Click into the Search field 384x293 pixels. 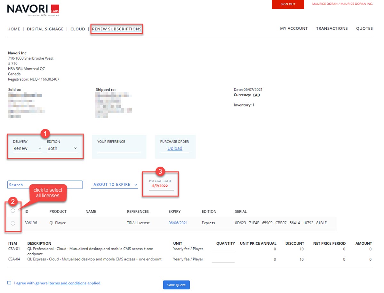[45, 185]
